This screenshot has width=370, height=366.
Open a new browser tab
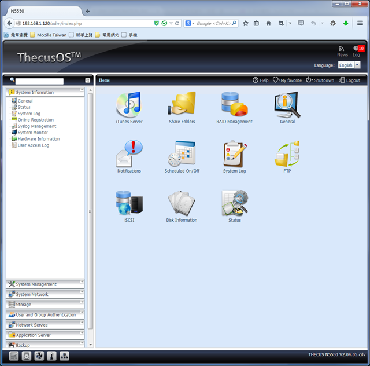point(87,11)
